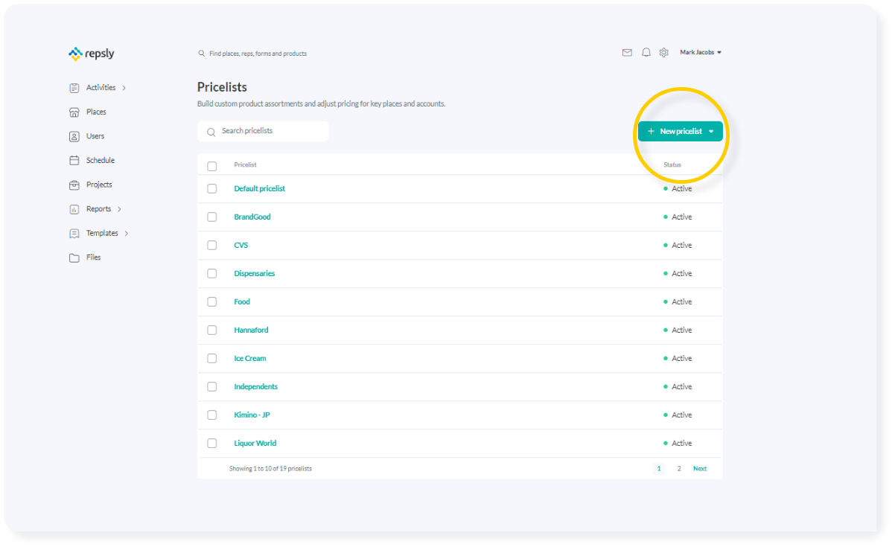This screenshot has width=895, height=550.
Task: Click the Repsly logo
Action: point(91,54)
